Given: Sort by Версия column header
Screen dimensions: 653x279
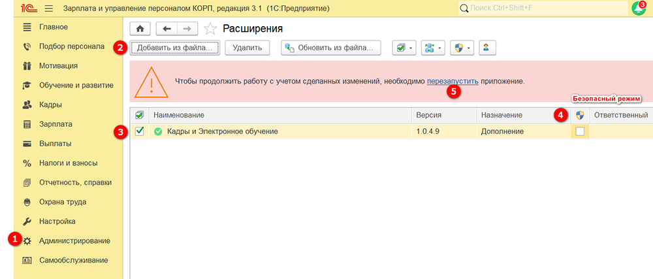Looking at the screenshot, I should [444, 115].
